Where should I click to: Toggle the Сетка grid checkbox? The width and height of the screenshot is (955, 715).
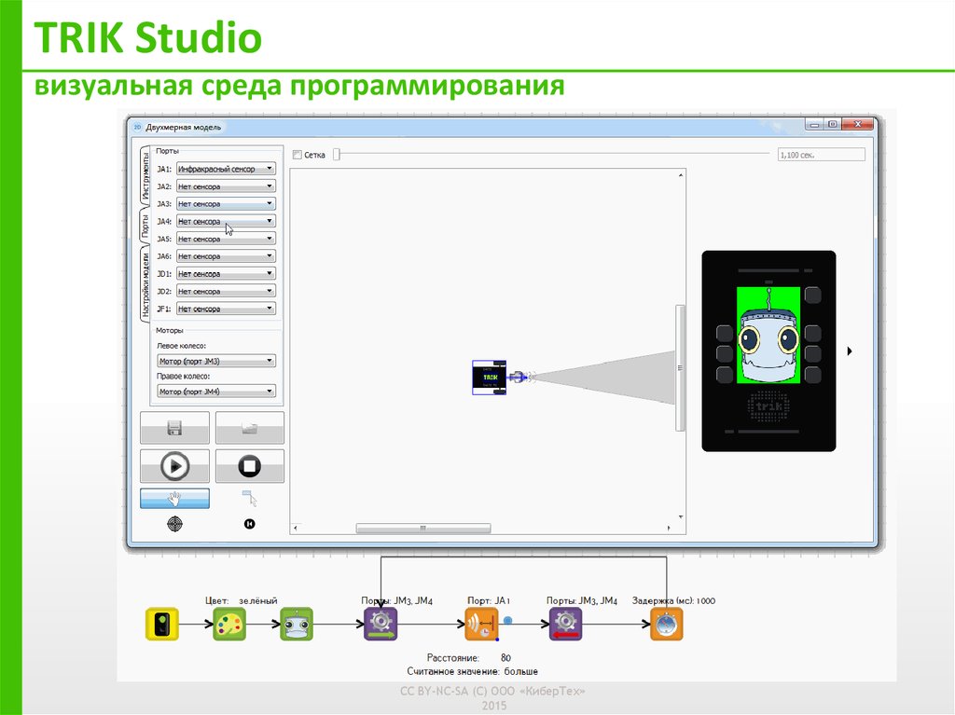coord(298,155)
